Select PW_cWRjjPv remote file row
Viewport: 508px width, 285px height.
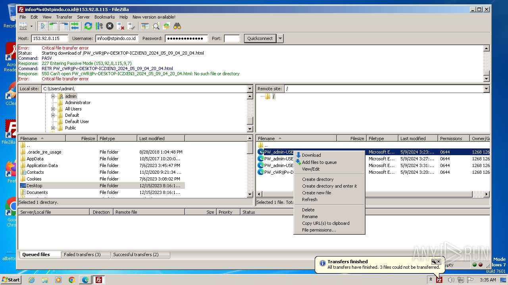(373, 172)
